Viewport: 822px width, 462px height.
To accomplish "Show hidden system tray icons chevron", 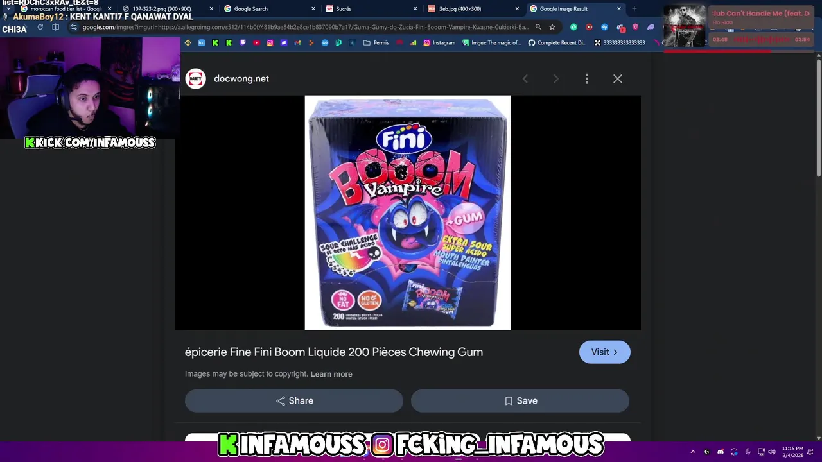I will tap(693, 452).
